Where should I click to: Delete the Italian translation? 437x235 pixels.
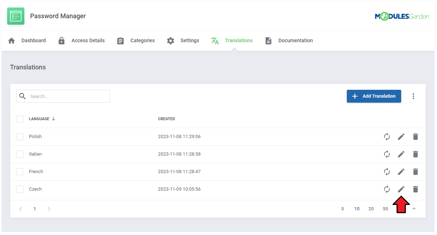(x=415, y=154)
